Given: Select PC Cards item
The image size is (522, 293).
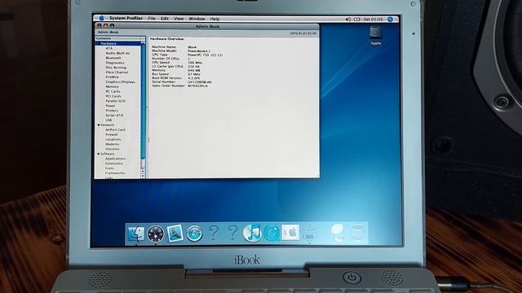Looking at the screenshot, I should [113, 91].
